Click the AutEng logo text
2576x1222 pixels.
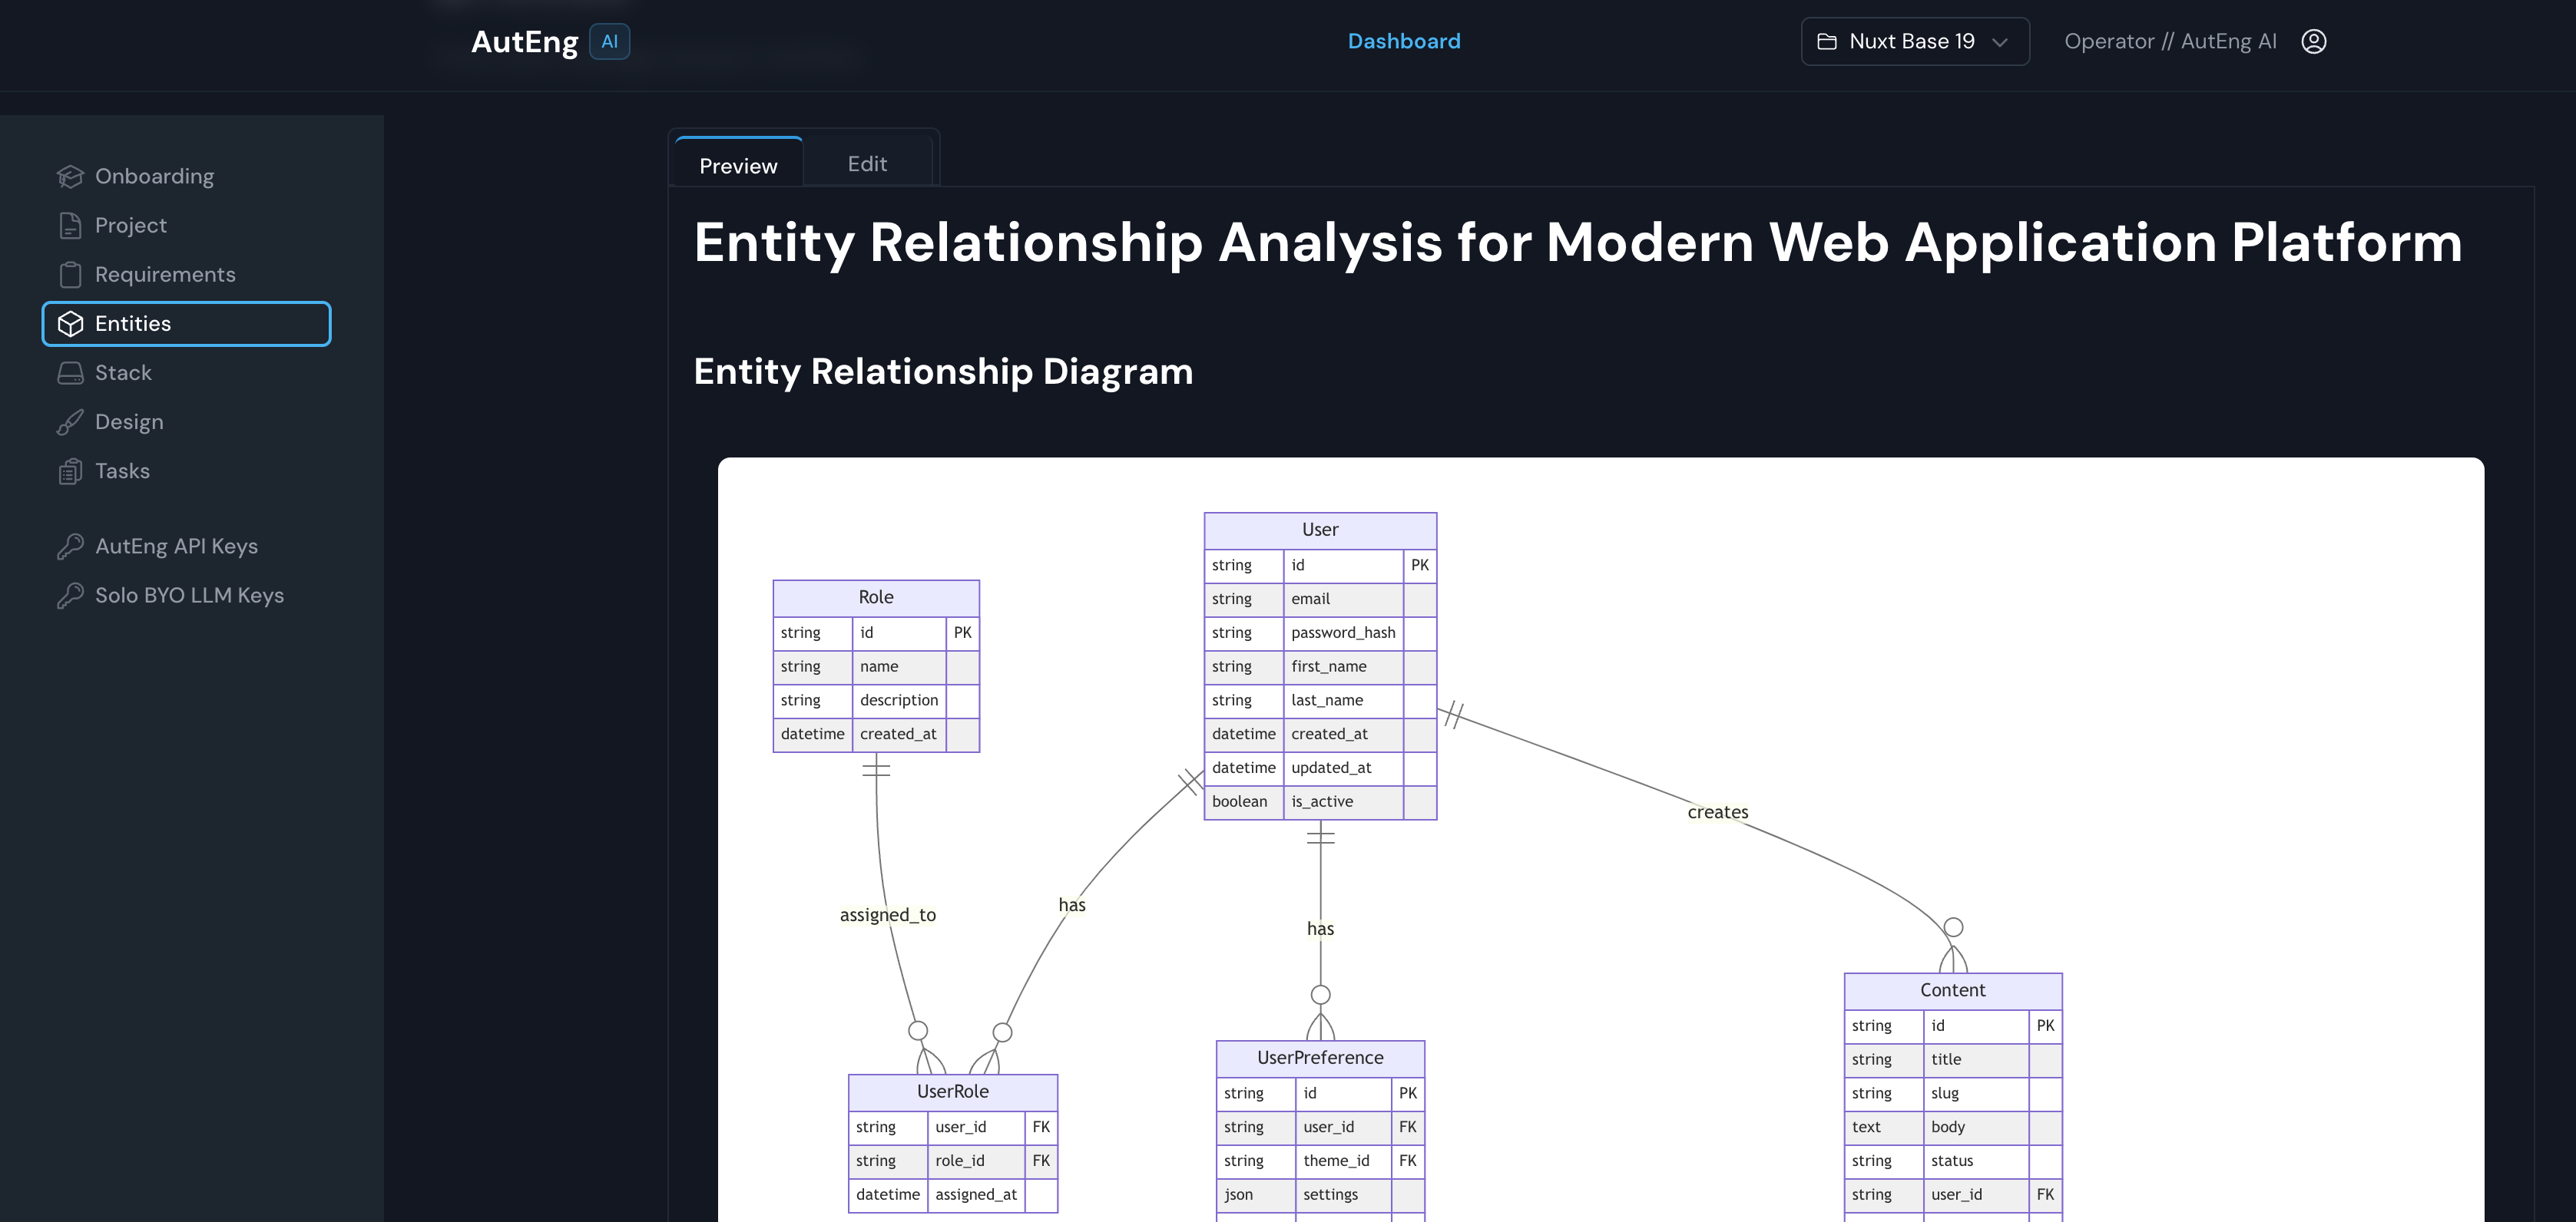(x=524, y=41)
